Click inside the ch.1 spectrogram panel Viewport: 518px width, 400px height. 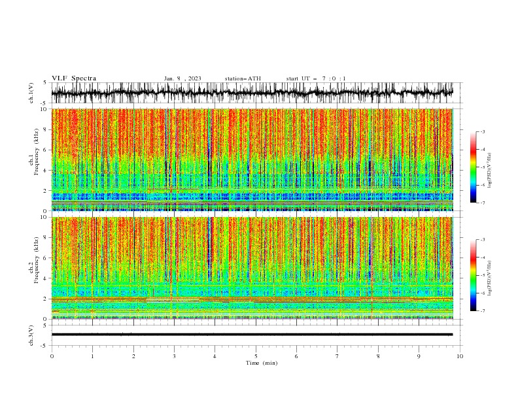(252, 159)
